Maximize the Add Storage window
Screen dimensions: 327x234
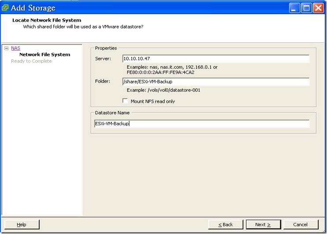point(306,8)
